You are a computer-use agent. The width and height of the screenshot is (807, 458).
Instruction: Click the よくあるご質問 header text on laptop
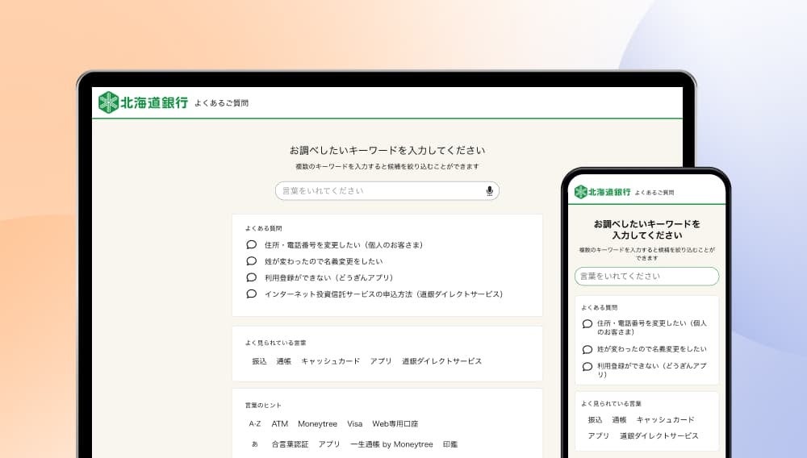point(221,102)
